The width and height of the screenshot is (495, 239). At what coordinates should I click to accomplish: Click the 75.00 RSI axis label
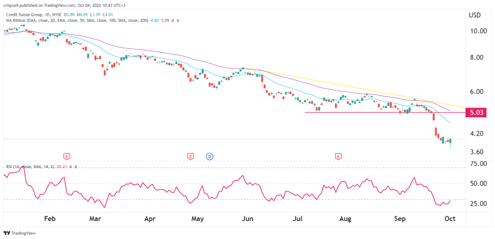click(478, 164)
